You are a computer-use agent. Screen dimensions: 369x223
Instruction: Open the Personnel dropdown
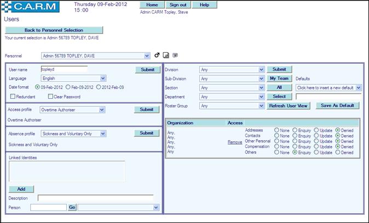pyautogui.click(x=147, y=55)
